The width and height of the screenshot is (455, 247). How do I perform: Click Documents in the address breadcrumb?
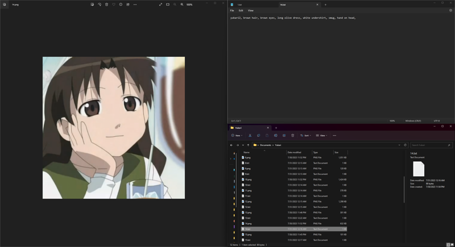point(266,145)
